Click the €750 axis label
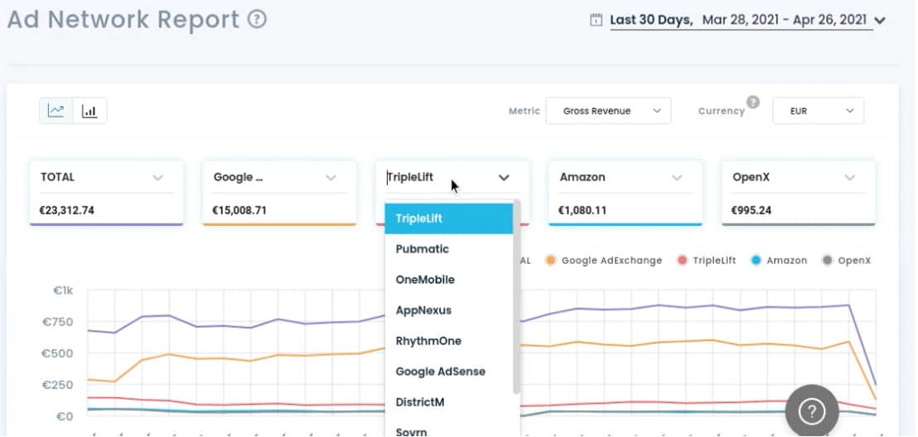This screenshot has height=437, width=918. click(x=56, y=322)
